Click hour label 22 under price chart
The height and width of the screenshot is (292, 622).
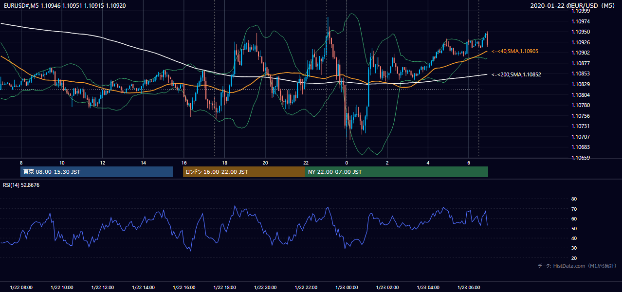pyautogui.click(x=306, y=163)
